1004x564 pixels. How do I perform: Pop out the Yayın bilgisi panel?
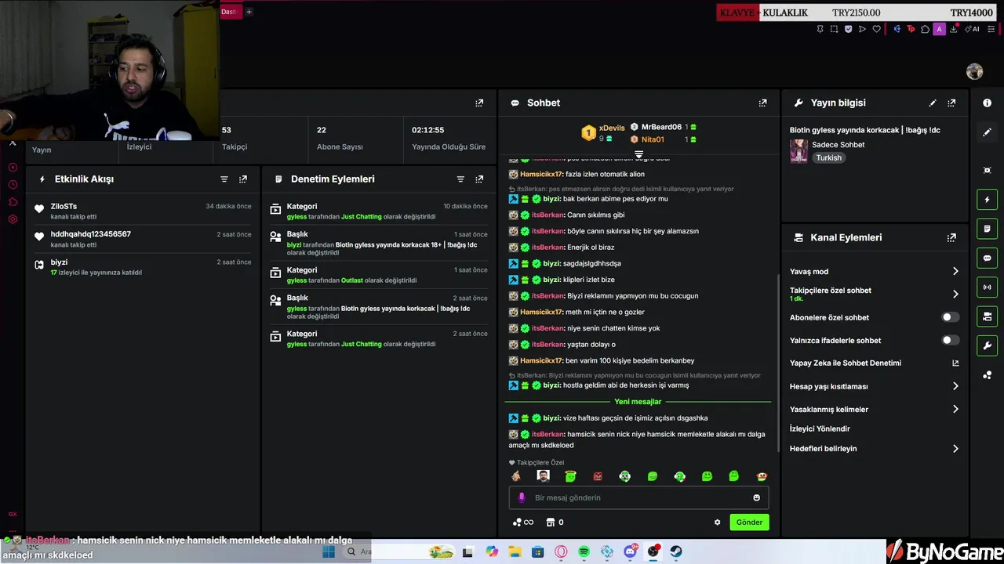click(x=951, y=103)
